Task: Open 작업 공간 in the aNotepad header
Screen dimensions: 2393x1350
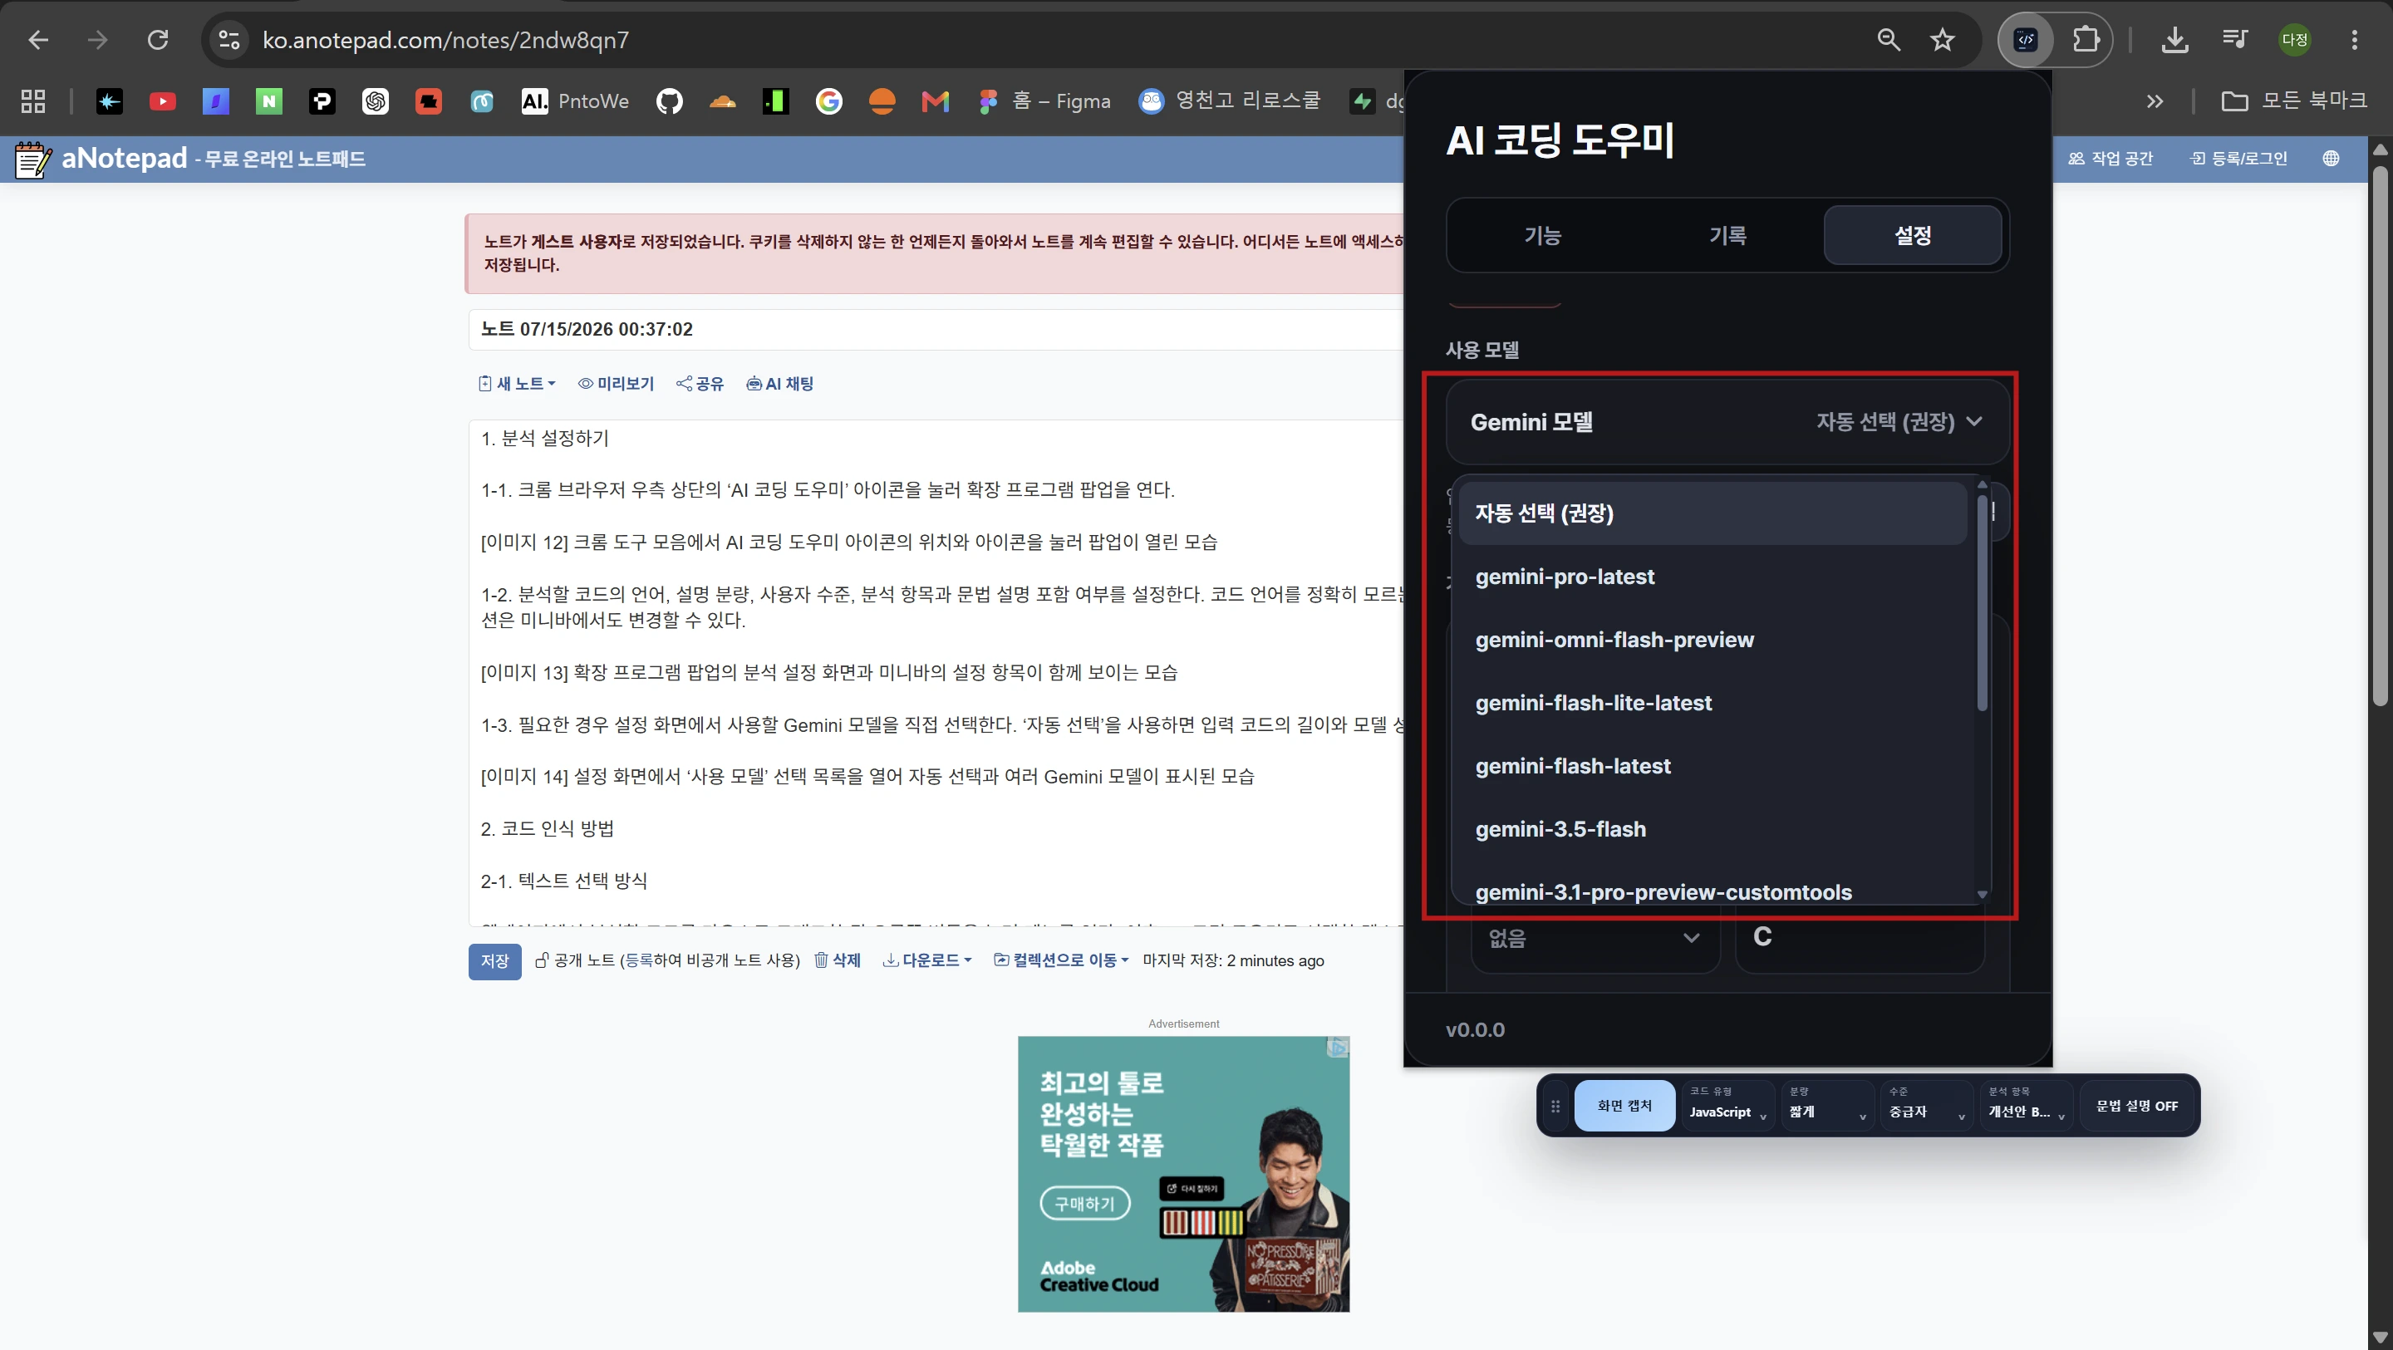Action: click(2110, 159)
